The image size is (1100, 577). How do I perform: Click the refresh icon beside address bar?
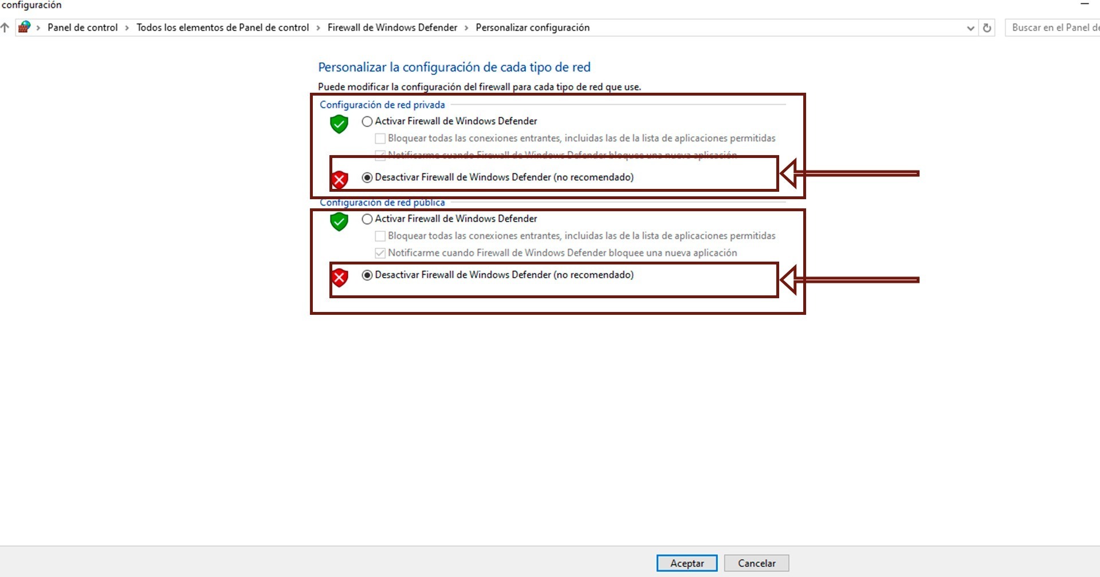click(987, 27)
